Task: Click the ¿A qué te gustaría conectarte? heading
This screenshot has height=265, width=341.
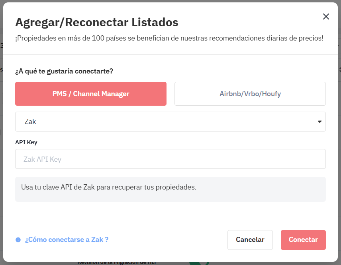Action: (x=64, y=71)
